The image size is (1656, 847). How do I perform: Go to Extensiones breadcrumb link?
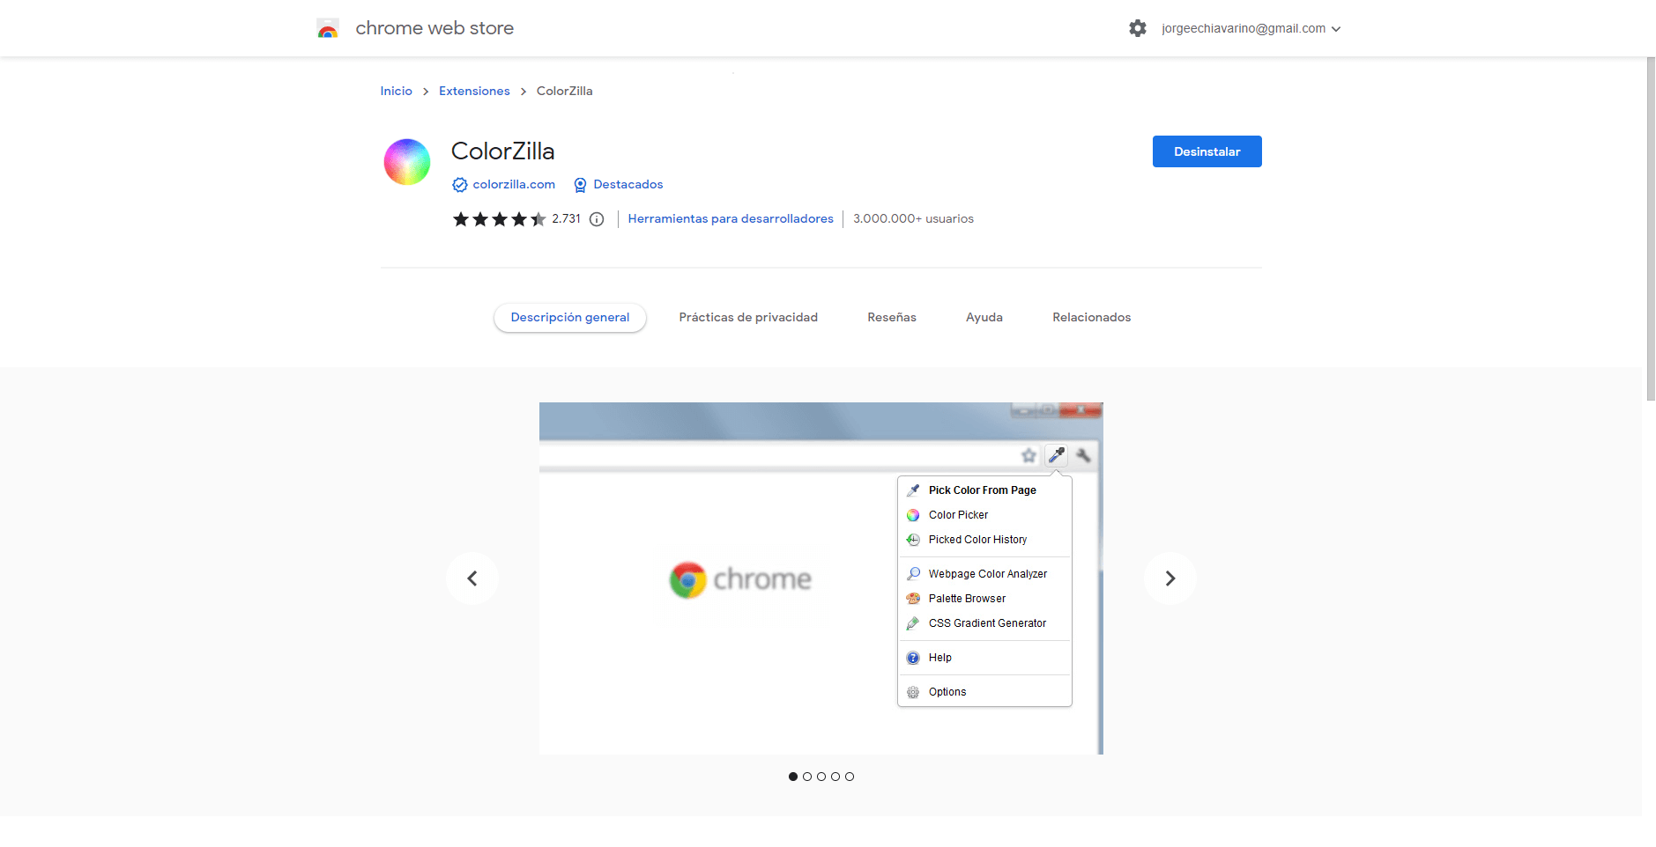point(474,91)
